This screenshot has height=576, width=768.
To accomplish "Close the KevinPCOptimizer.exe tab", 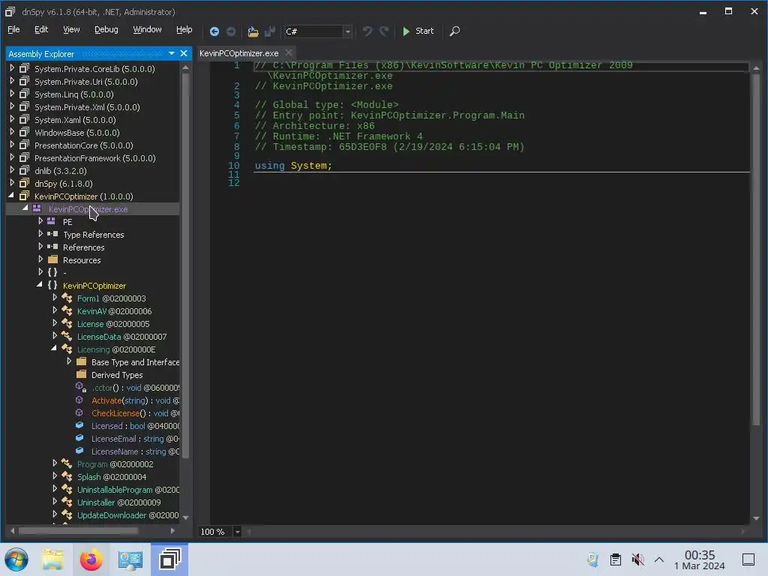I will coord(289,53).
